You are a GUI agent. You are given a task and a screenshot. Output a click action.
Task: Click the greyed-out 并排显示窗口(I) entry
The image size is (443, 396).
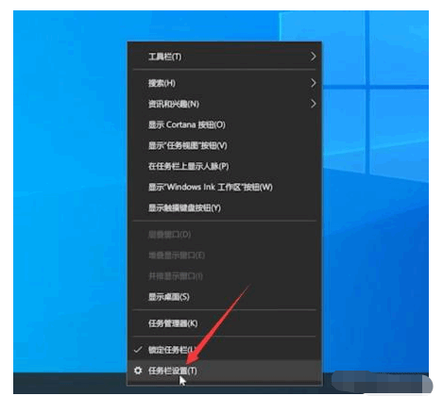click(x=176, y=276)
